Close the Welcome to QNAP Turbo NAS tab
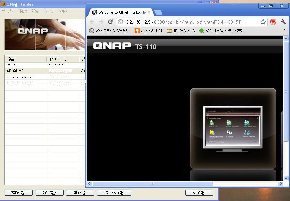290x201 pixels. pos(149,12)
